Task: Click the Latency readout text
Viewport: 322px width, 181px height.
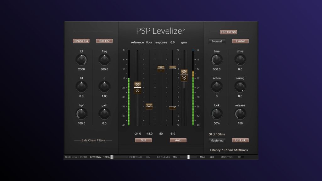Action: click(229, 150)
